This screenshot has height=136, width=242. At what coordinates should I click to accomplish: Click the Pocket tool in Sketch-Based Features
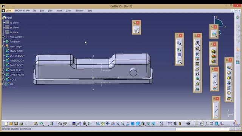click(197, 49)
